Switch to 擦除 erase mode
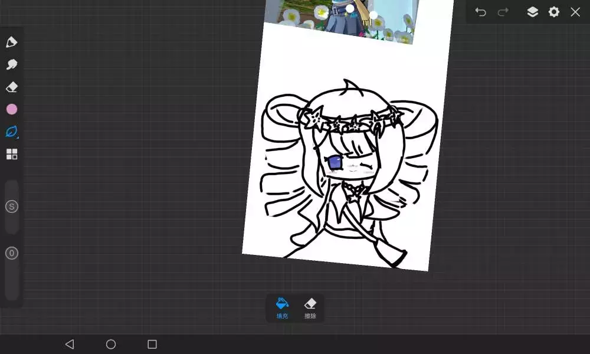Viewport: 590px width, 354px height. (x=310, y=308)
